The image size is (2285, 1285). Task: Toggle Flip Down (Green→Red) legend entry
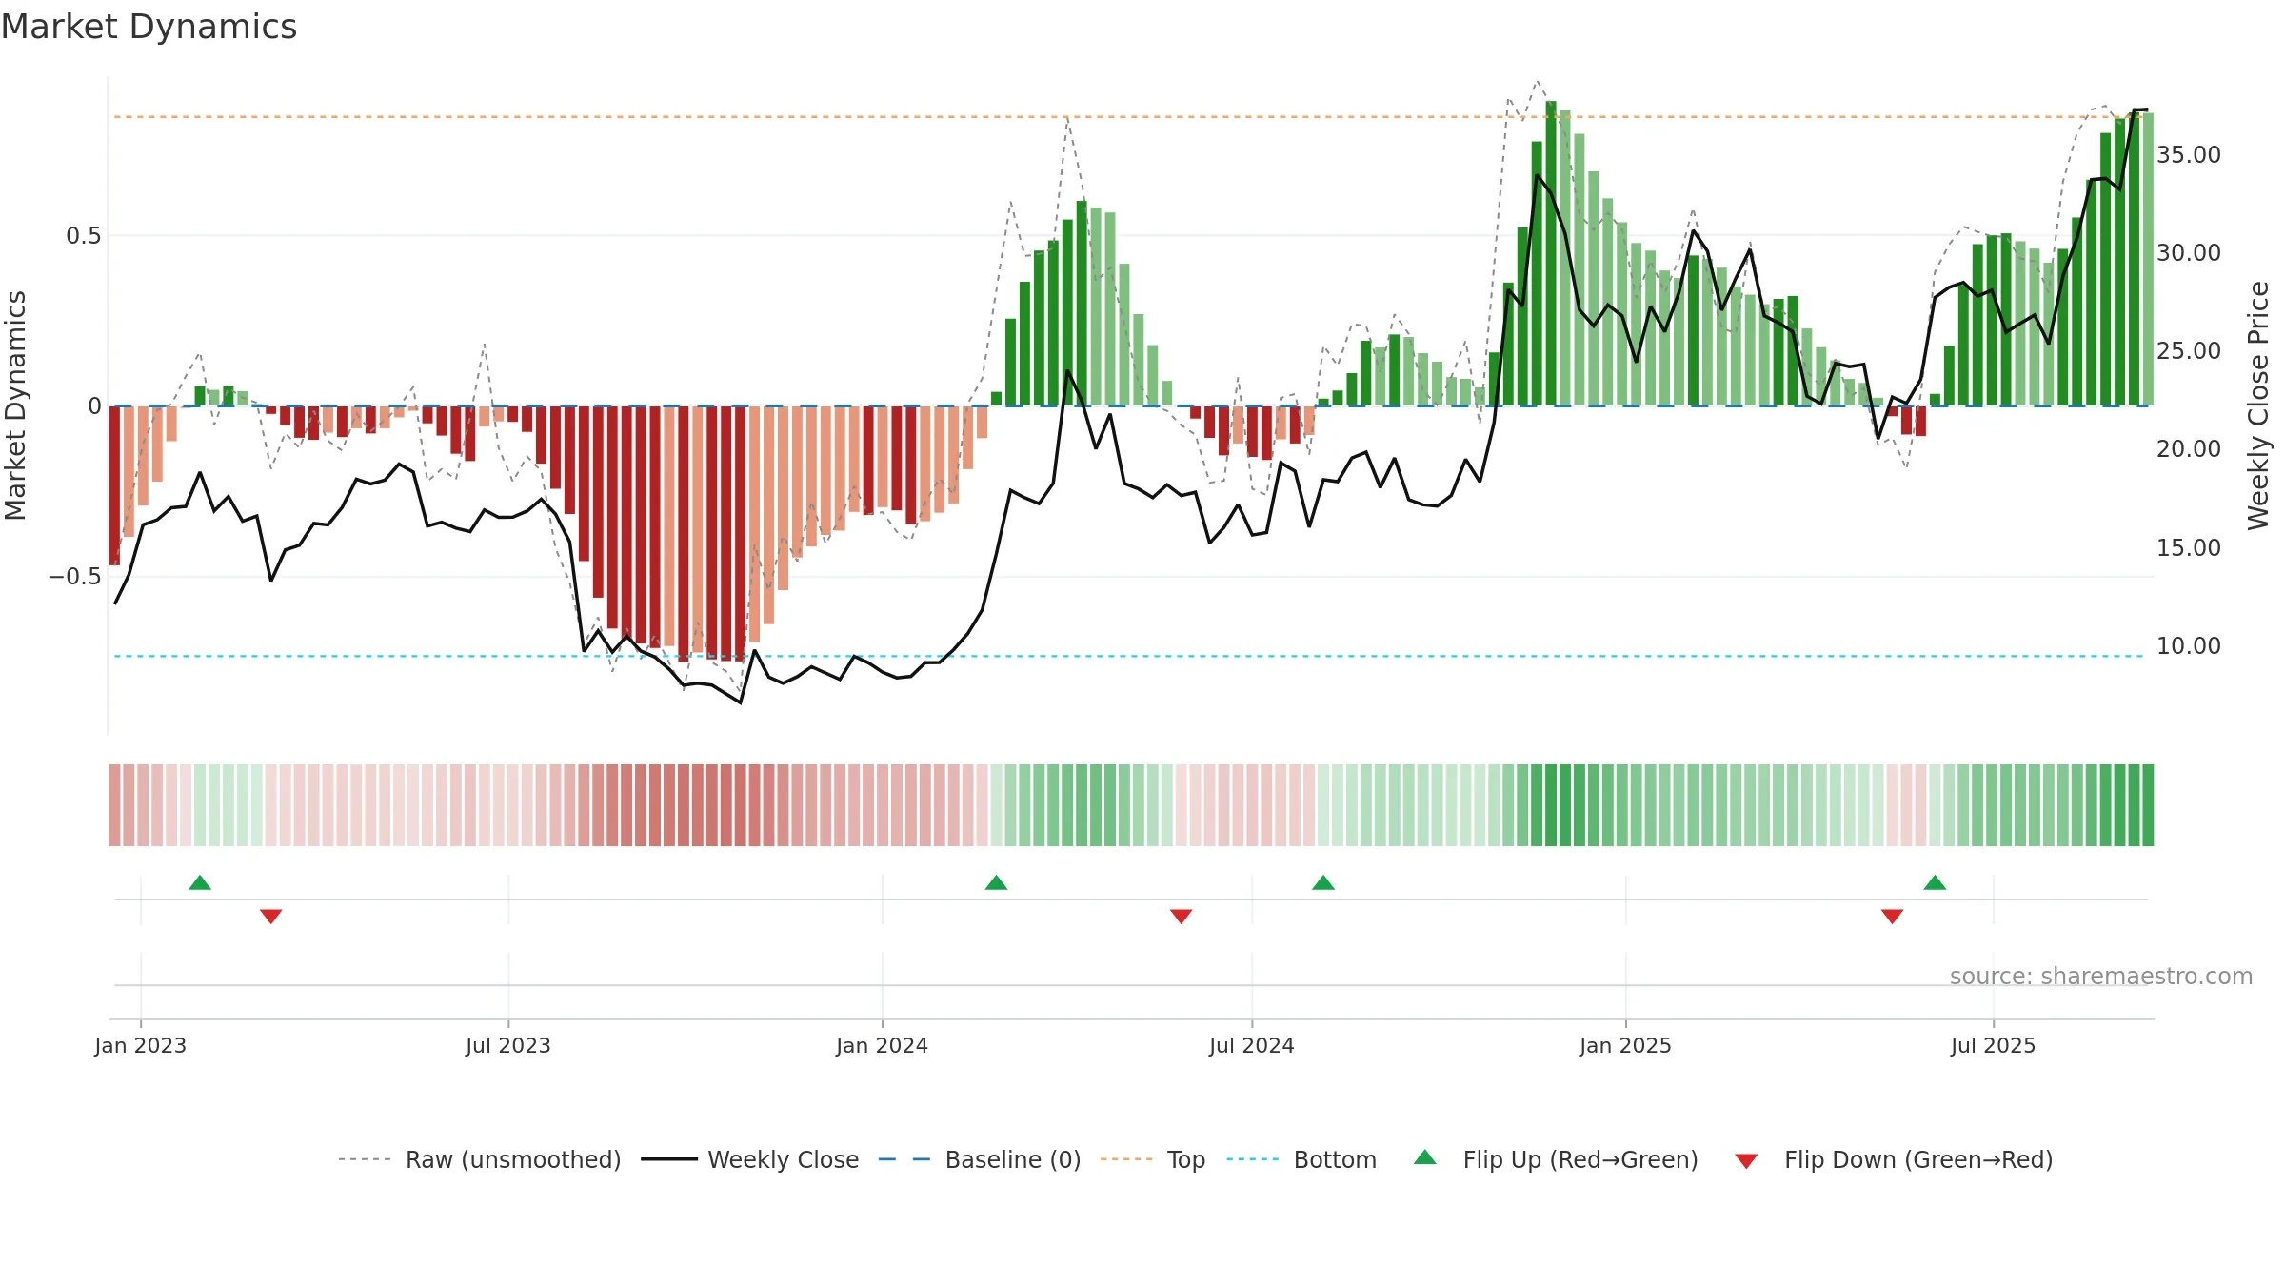[x=1894, y=1159]
